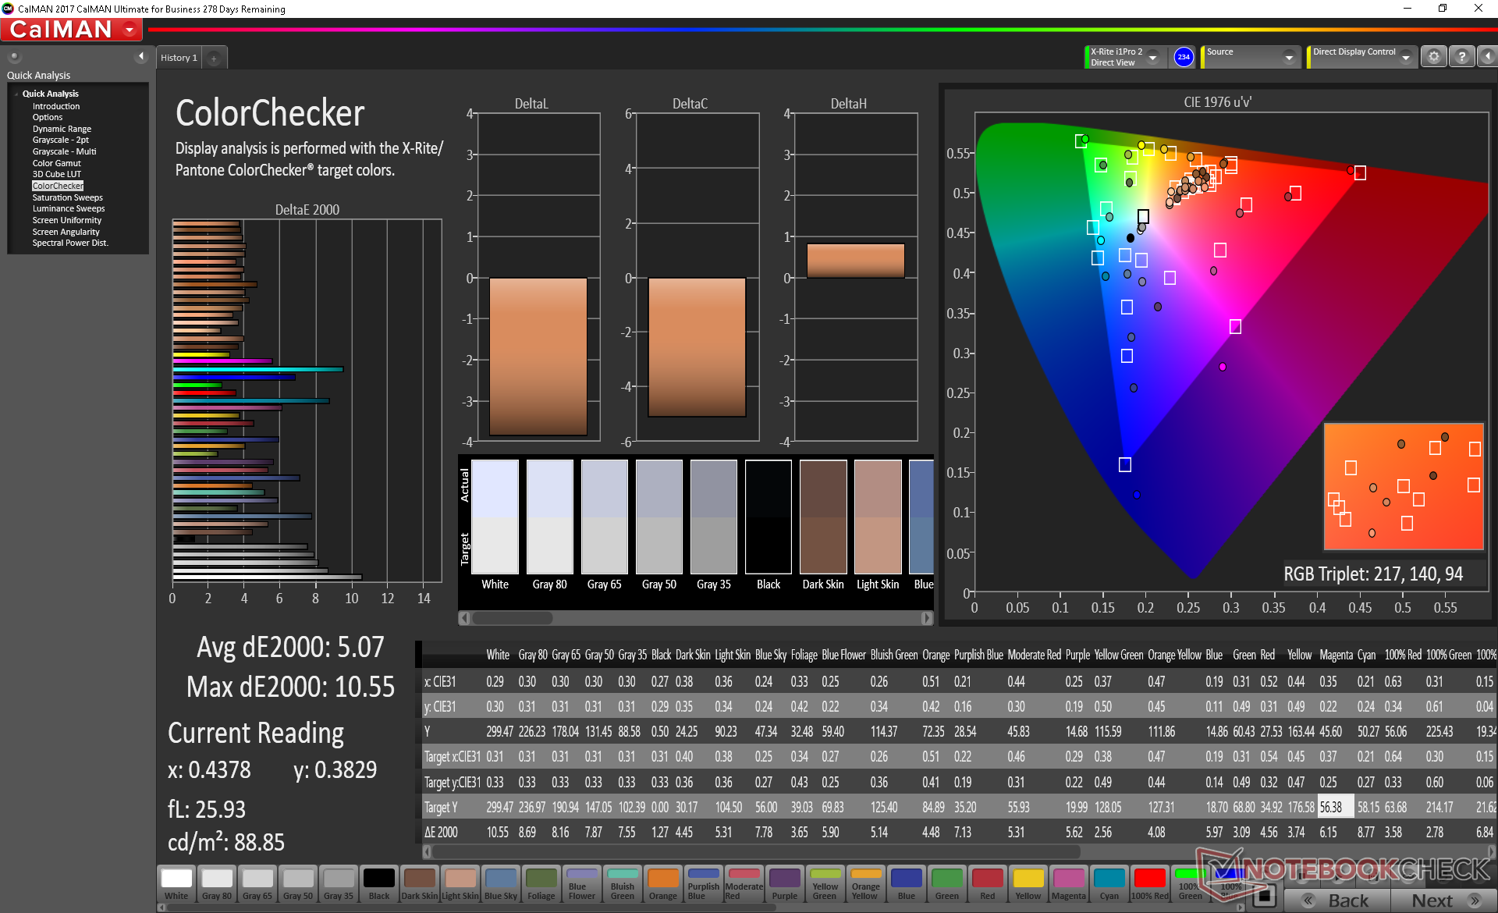Click the blue 234 meter indicator
This screenshot has height=913, width=1498.
point(1184,57)
